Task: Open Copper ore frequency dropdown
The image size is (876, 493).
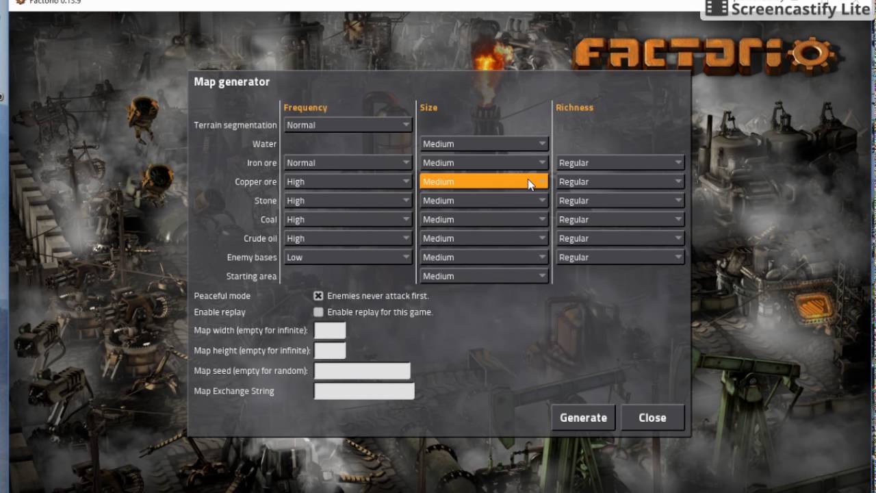Action: click(348, 182)
